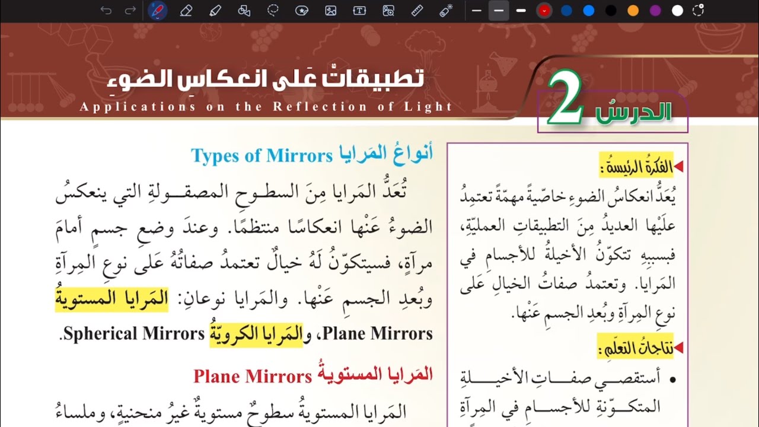
Task: Select the Ruler tool
Action: [x=417, y=11]
